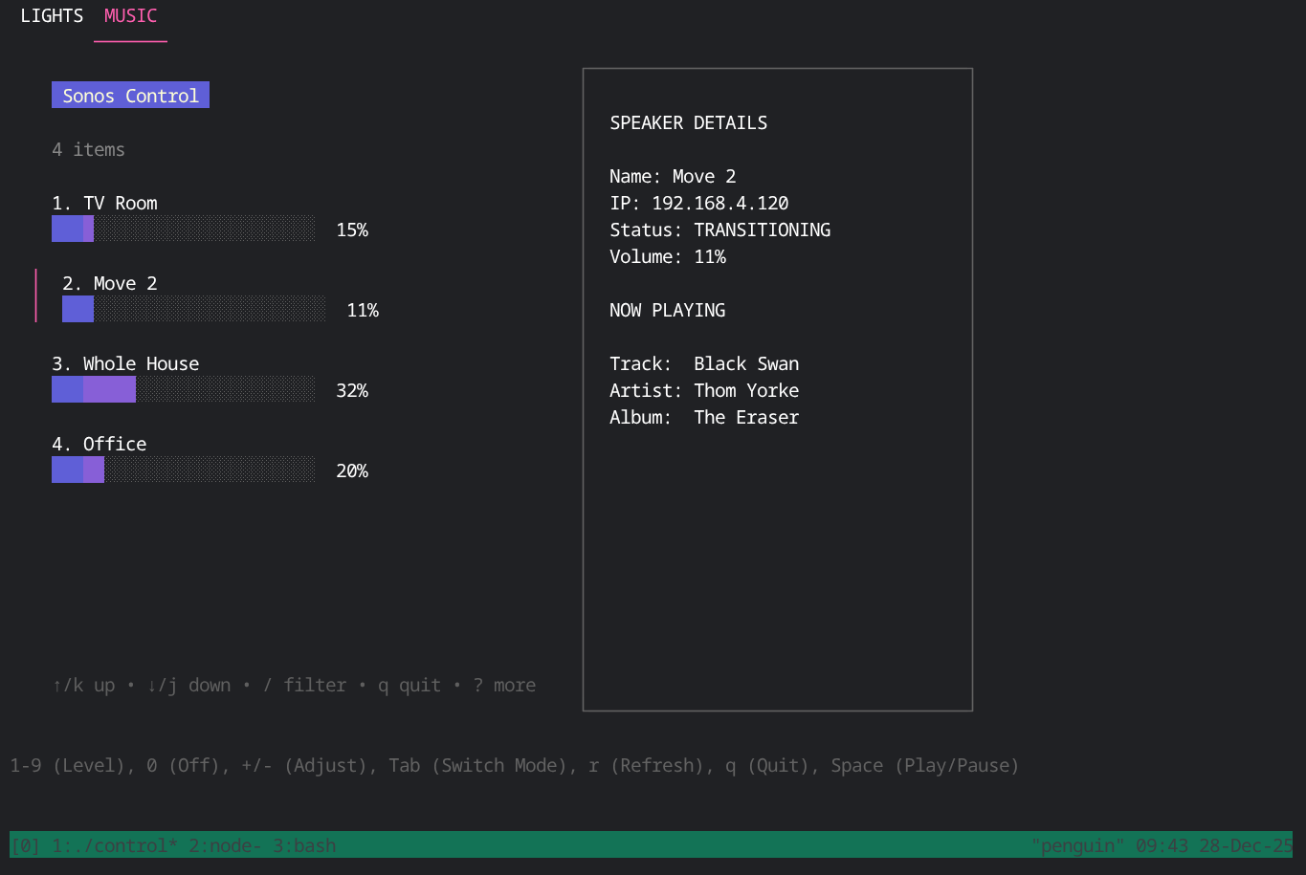This screenshot has width=1306, height=875.
Task: Click the 28-Dec-25 date in status bar
Action: [x=1246, y=845]
